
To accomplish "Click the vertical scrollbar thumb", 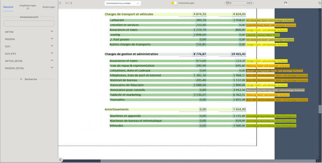I will click(x=320, y=109).
